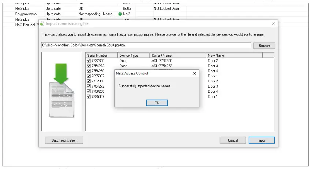Viewport: 312px width, 169px height.
Task: Click OK in the Net2 Access Control message
Action: 157,103
